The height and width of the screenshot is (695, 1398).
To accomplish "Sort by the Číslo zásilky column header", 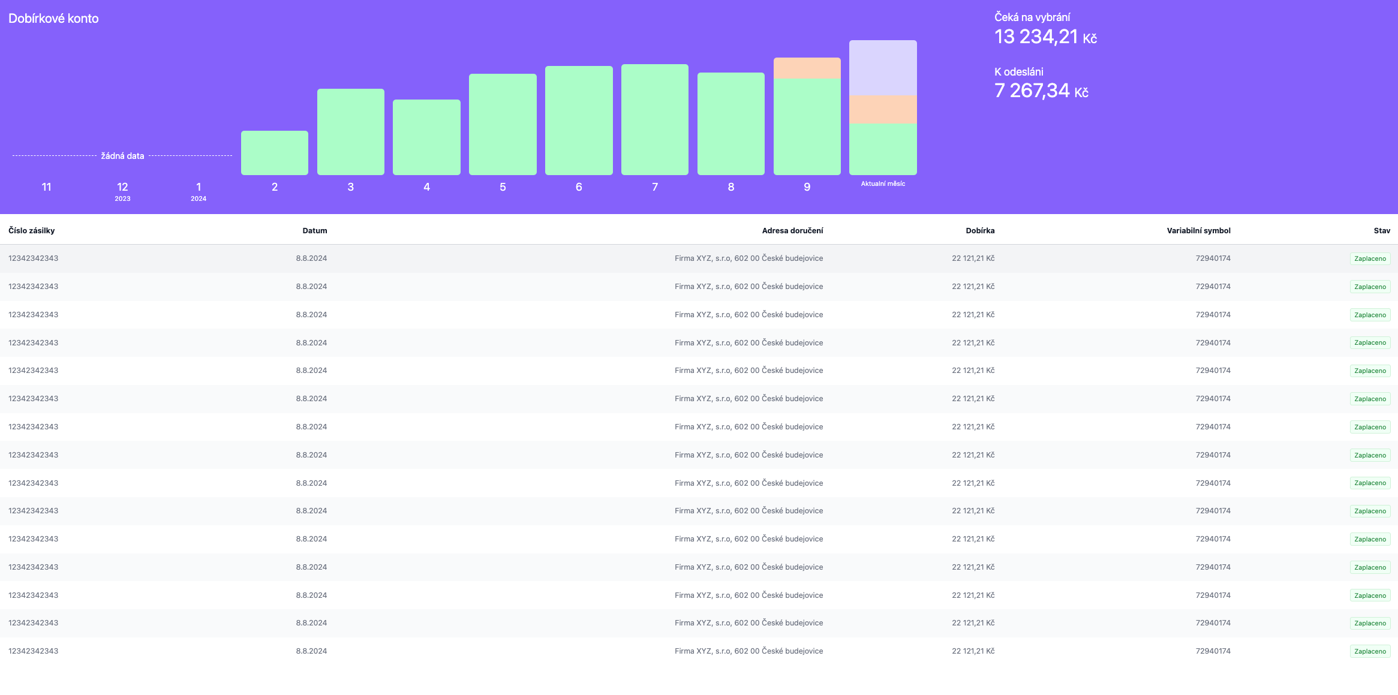I will pyautogui.click(x=32, y=231).
